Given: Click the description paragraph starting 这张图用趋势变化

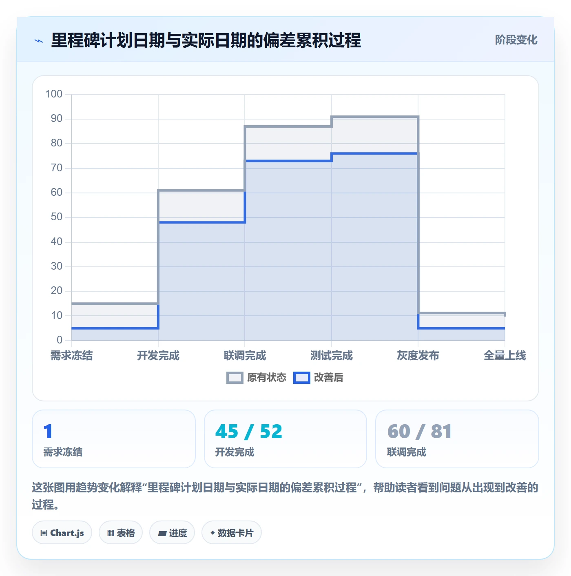Looking at the screenshot, I should [285, 496].
